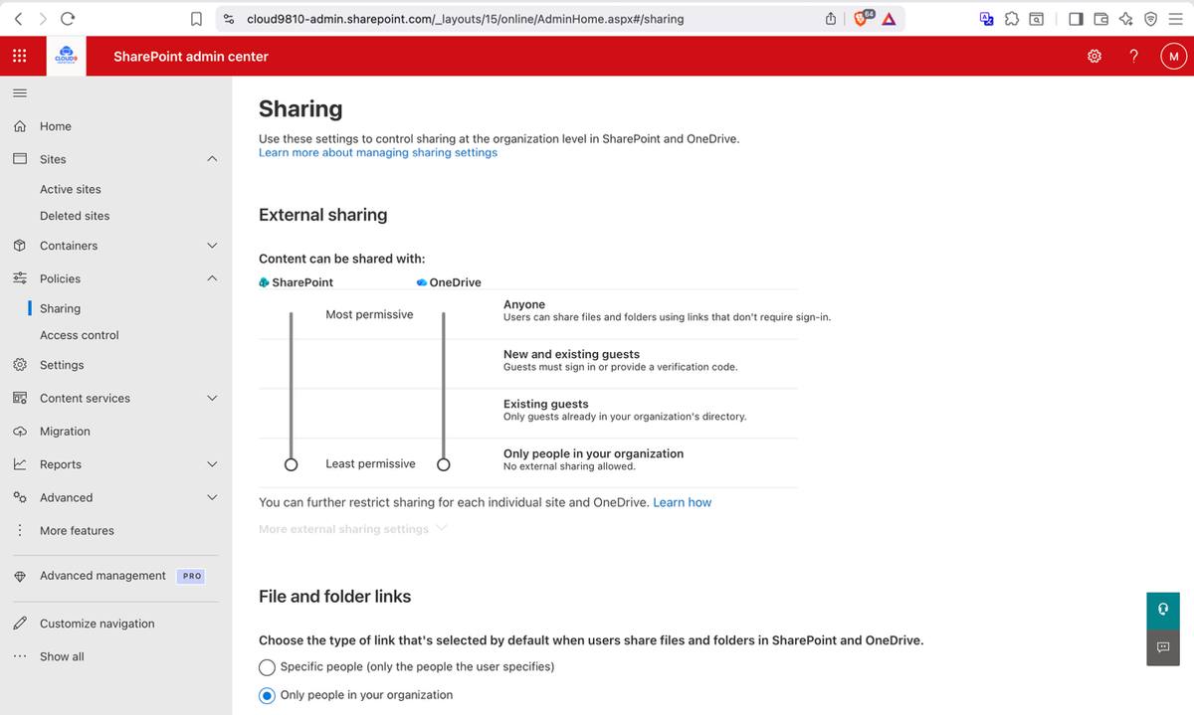
Task: Open the account avatar M
Action: tap(1174, 57)
